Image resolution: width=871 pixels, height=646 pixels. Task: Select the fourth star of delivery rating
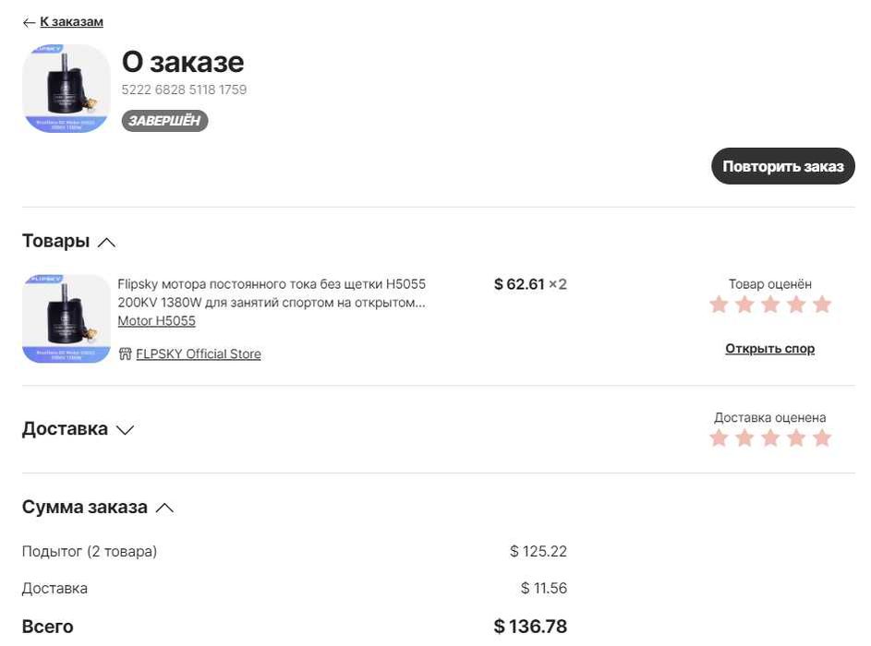[796, 438]
